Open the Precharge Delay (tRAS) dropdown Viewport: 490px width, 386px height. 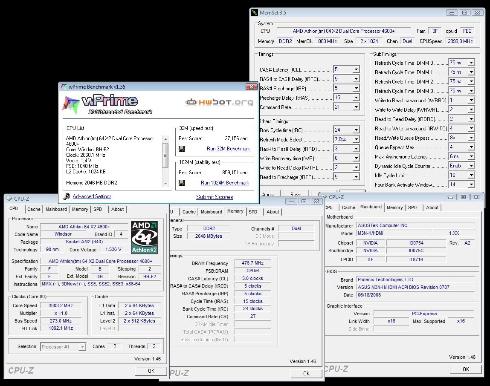coord(356,98)
